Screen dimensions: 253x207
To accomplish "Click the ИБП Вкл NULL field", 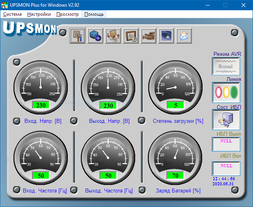I will point(226,169).
